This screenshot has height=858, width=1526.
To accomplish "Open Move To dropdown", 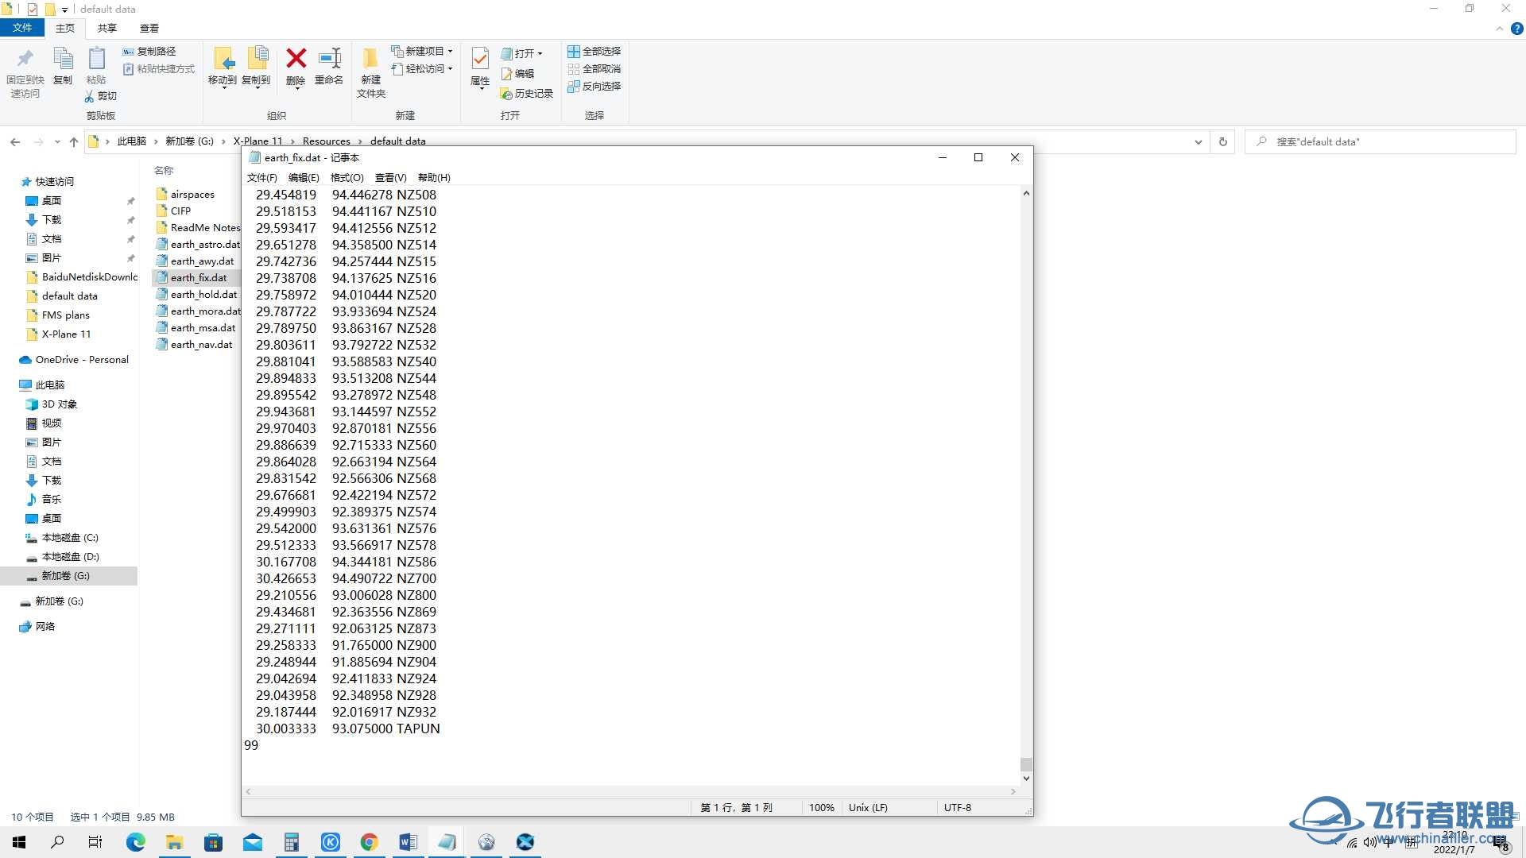I will tap(223, 87).
